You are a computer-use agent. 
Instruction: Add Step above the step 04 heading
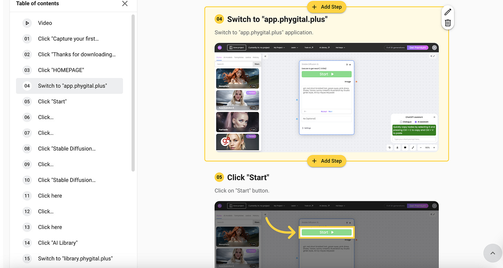[x=326, y=7]
